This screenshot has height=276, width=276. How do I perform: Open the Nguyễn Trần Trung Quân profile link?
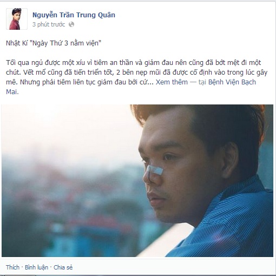click(74, 15)
